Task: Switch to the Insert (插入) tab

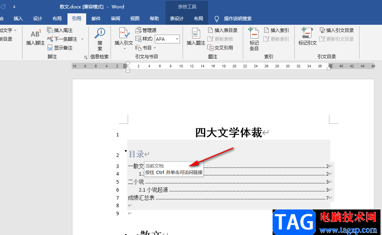Action: coord(18,19)
